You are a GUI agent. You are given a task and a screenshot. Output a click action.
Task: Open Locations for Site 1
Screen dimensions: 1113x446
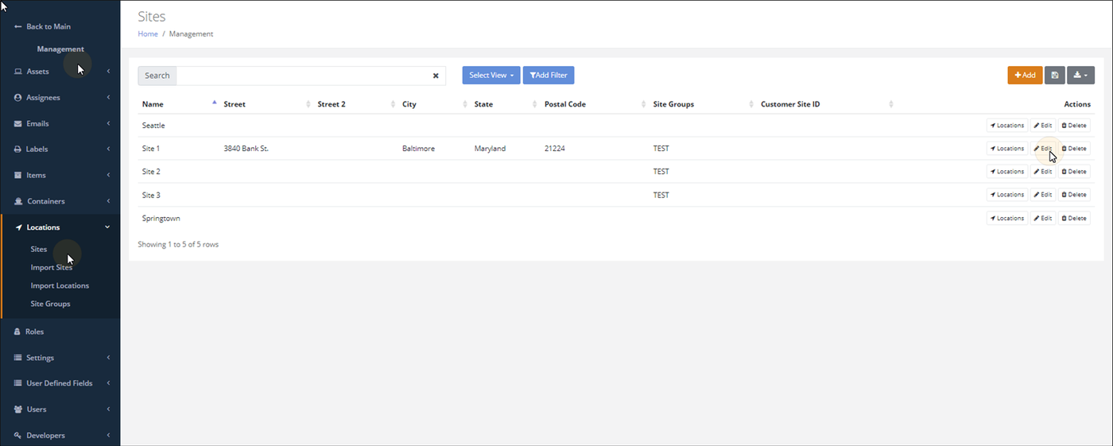coord(1007,149)
